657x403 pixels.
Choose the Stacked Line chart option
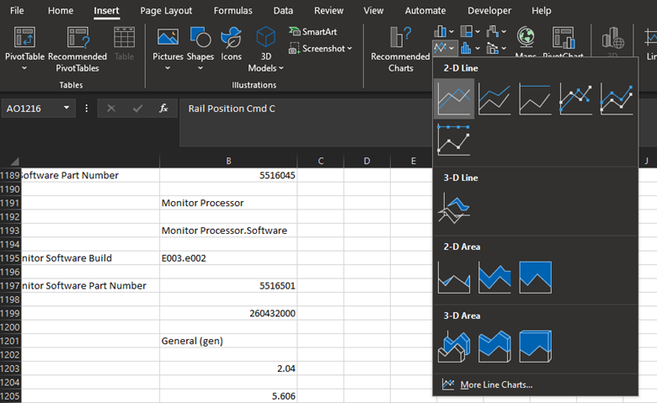click(x=494, y=98)
